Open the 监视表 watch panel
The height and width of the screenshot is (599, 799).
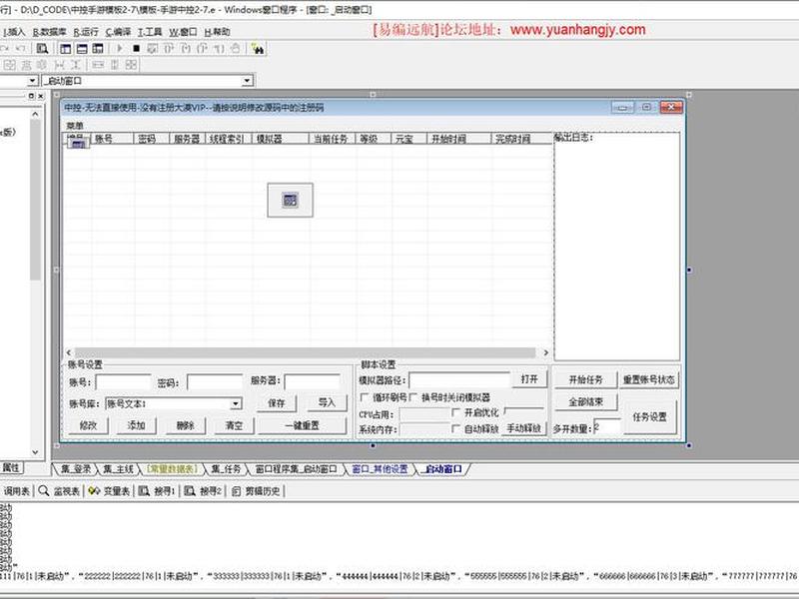(x=60, y=491)
